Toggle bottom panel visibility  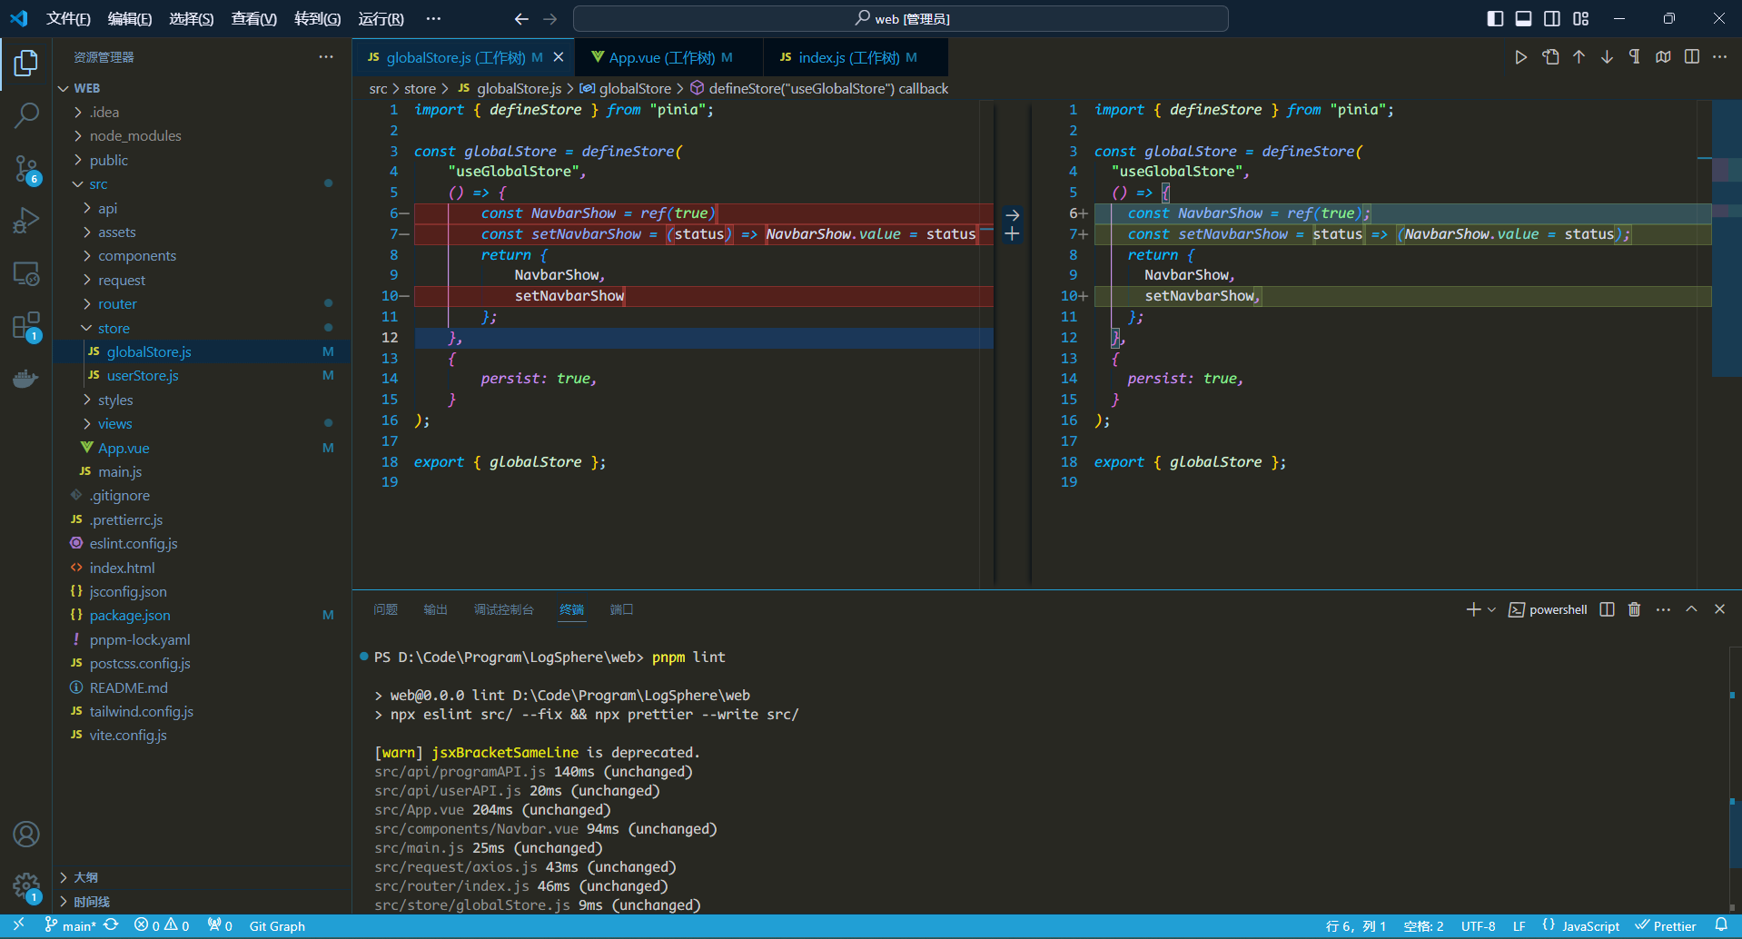pos(1523,18)
